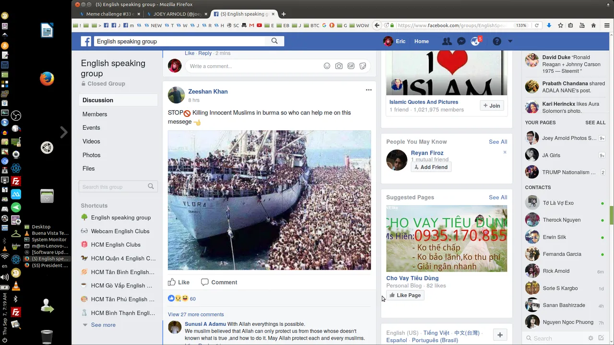Screen dimensions: 614x345
Task: Open the Messenger icon in the header
Action: (461, 41)
